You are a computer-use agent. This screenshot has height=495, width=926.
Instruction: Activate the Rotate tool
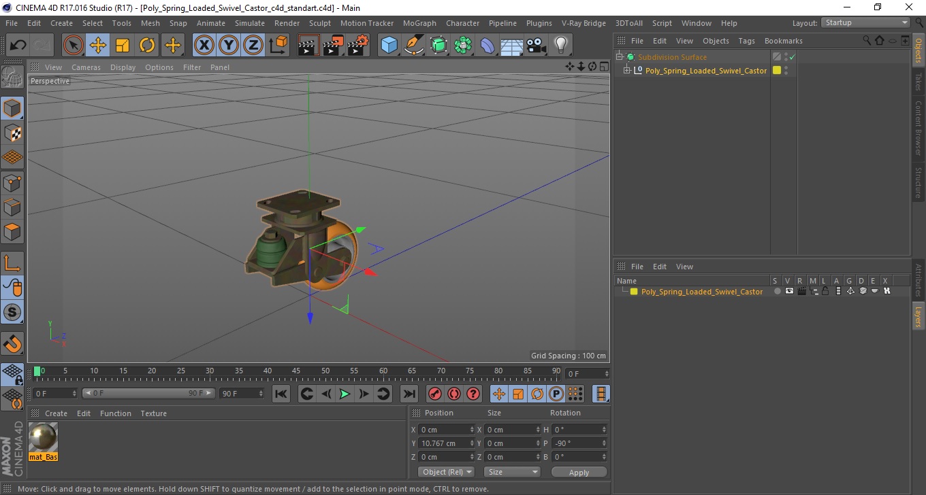147,46
